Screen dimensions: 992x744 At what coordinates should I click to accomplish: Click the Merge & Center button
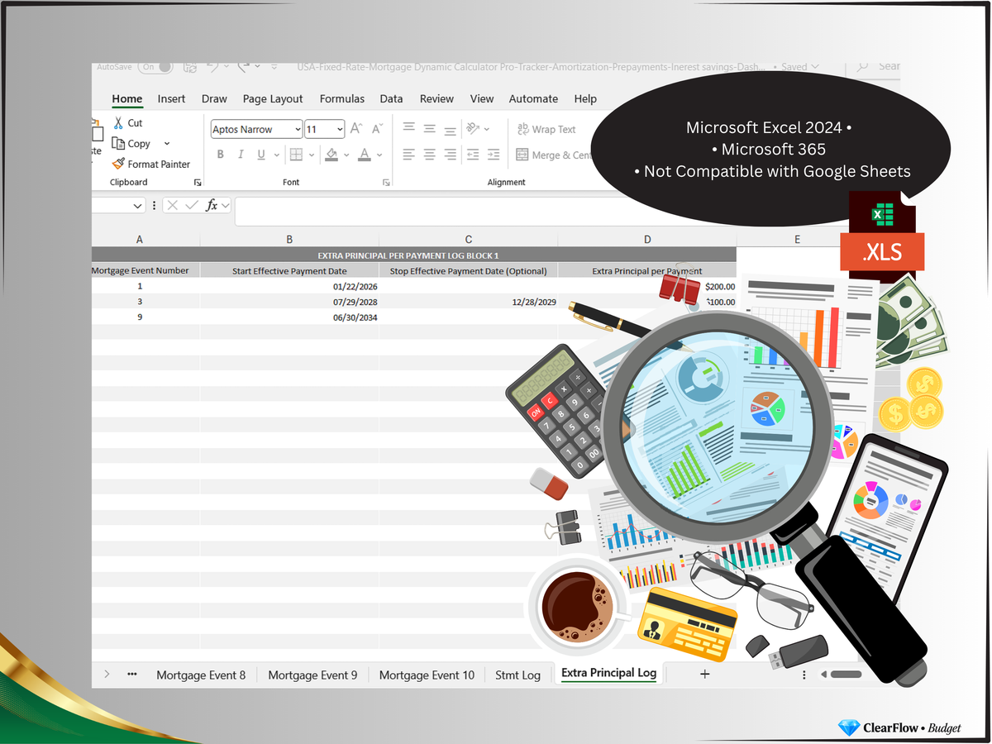(554, 155)
